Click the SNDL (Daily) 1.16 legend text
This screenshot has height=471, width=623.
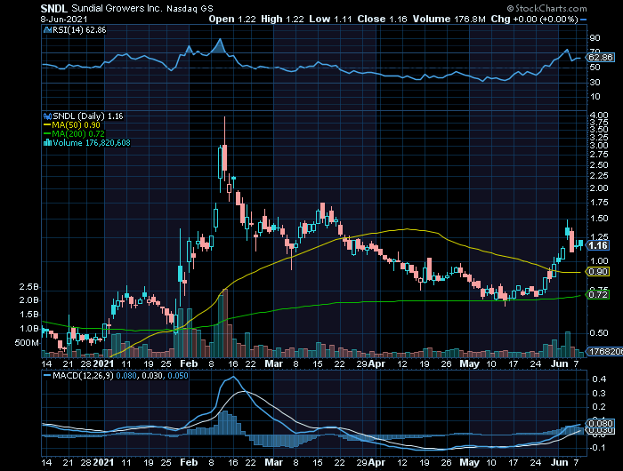88,116
